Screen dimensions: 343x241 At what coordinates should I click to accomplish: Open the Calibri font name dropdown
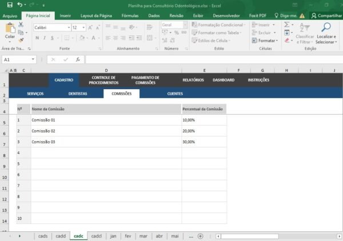pyautogui.click(x=69, y=27)
